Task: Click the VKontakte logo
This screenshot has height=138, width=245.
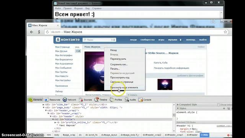Action: (x=68, y=40)
